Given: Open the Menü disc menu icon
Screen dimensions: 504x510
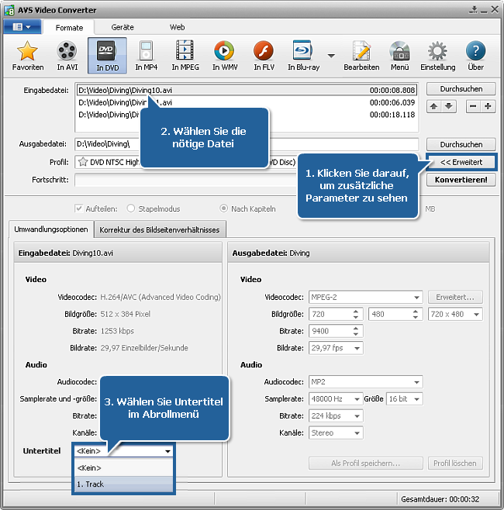Looking at the screenshot, I should pyautogui.click(x=400, y=55).
